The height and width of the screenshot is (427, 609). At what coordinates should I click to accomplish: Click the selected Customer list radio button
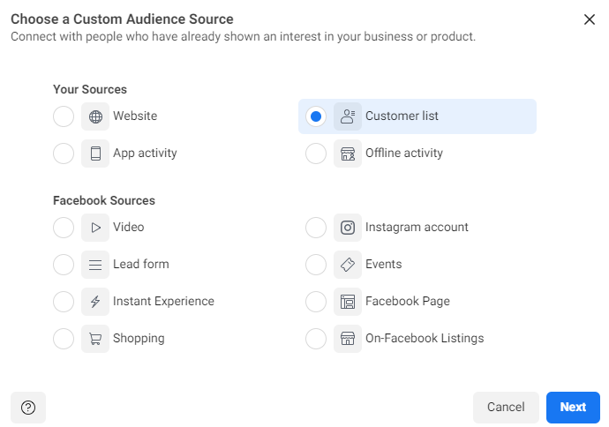point(316,116)
